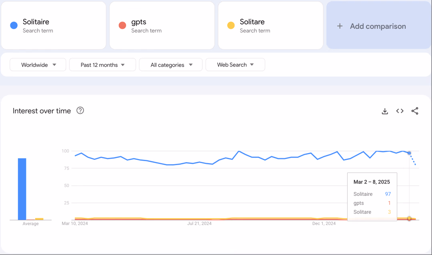Viewport: 432px width, 255px height.
Task: Download the Interest over time data
Action: (x=385, y=111)
